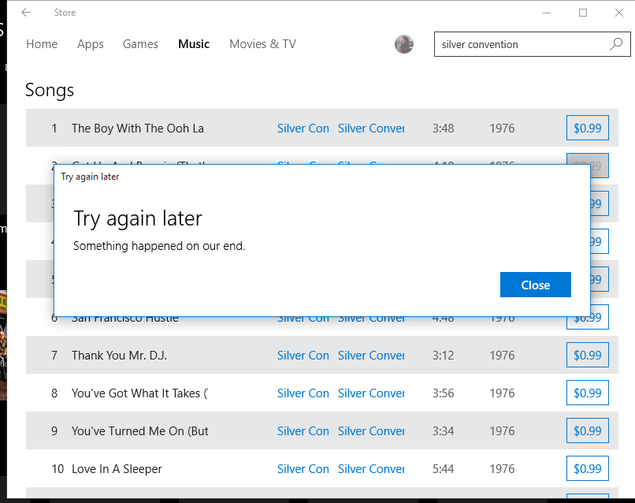This screenshot has height=503, width=635.
Task: Minimize the Store window
Action: tap(547, 13)
